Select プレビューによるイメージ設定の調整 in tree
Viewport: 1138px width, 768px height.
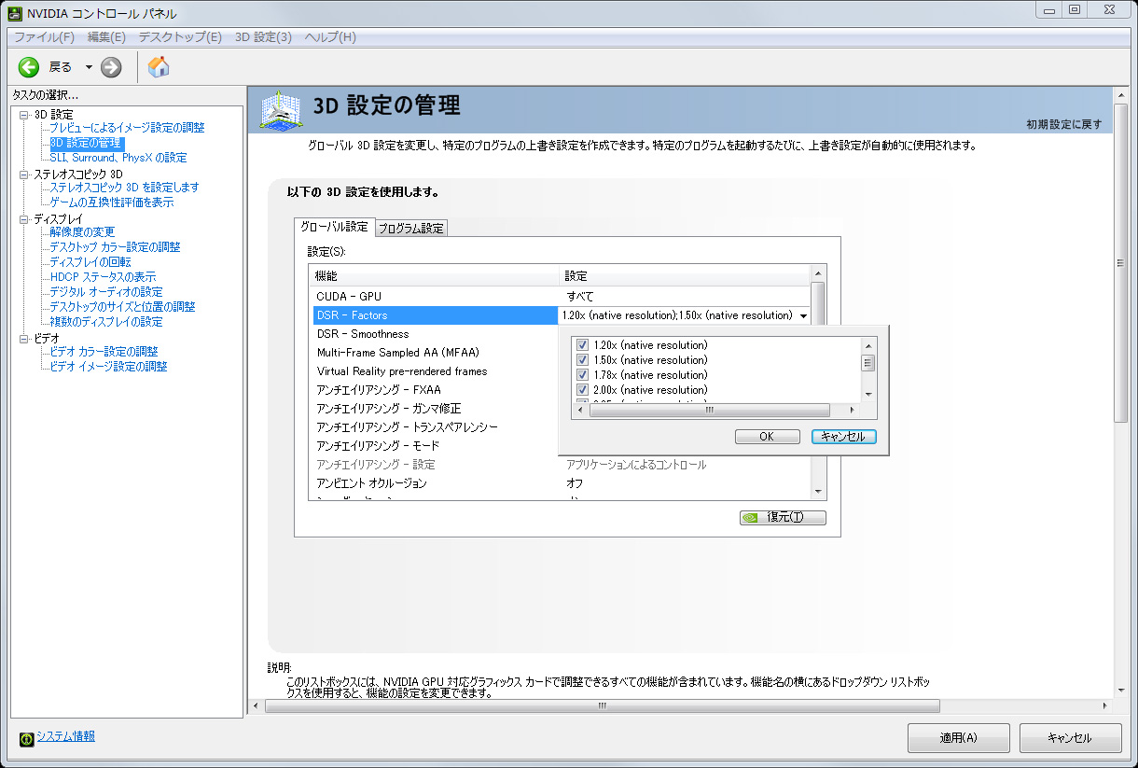[127, 128]
